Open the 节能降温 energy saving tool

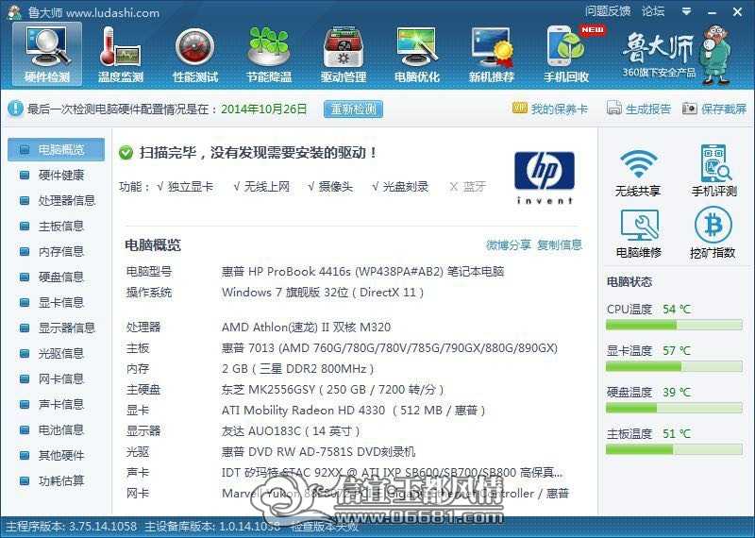pos(269,54)
